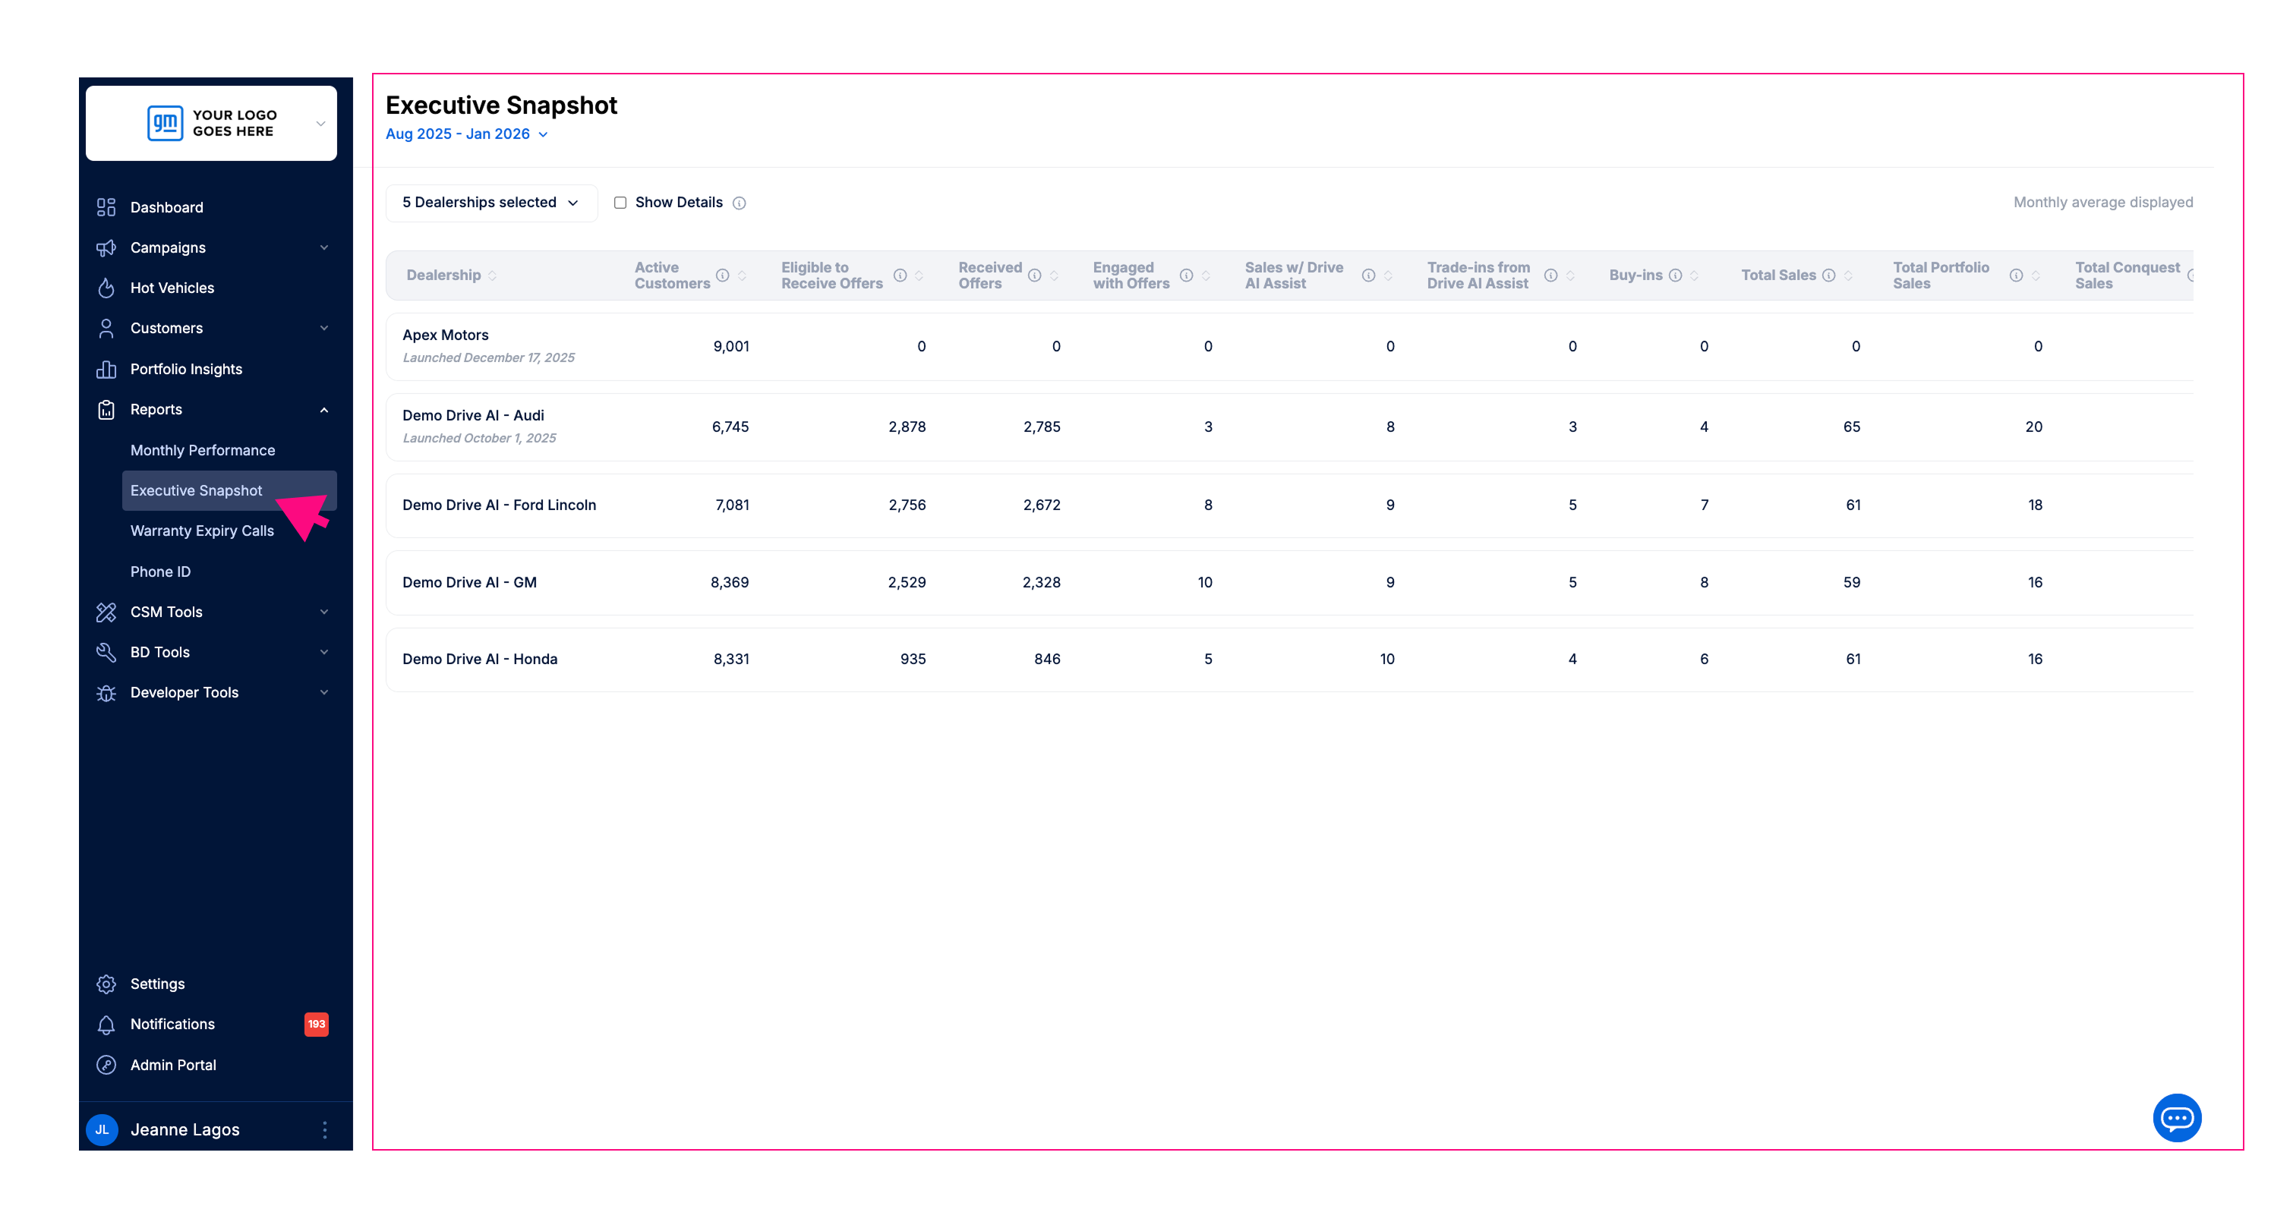Go to Warranty Expiry Calls report
Image resolution: width=2293 pixels, height=1228 pixels.
[202, 531]
